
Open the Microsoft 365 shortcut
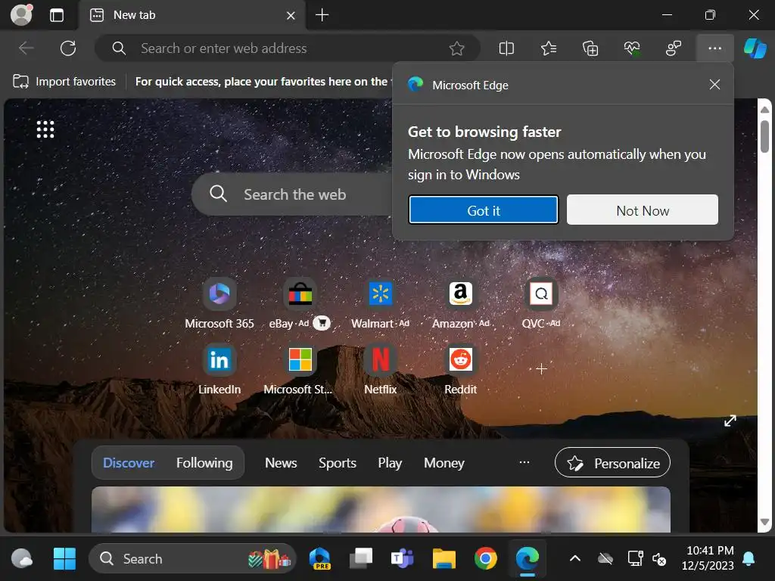click(x=219, y=303)
